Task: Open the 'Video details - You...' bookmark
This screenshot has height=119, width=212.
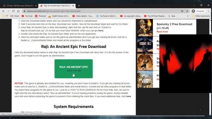Action: click(82, 16)
